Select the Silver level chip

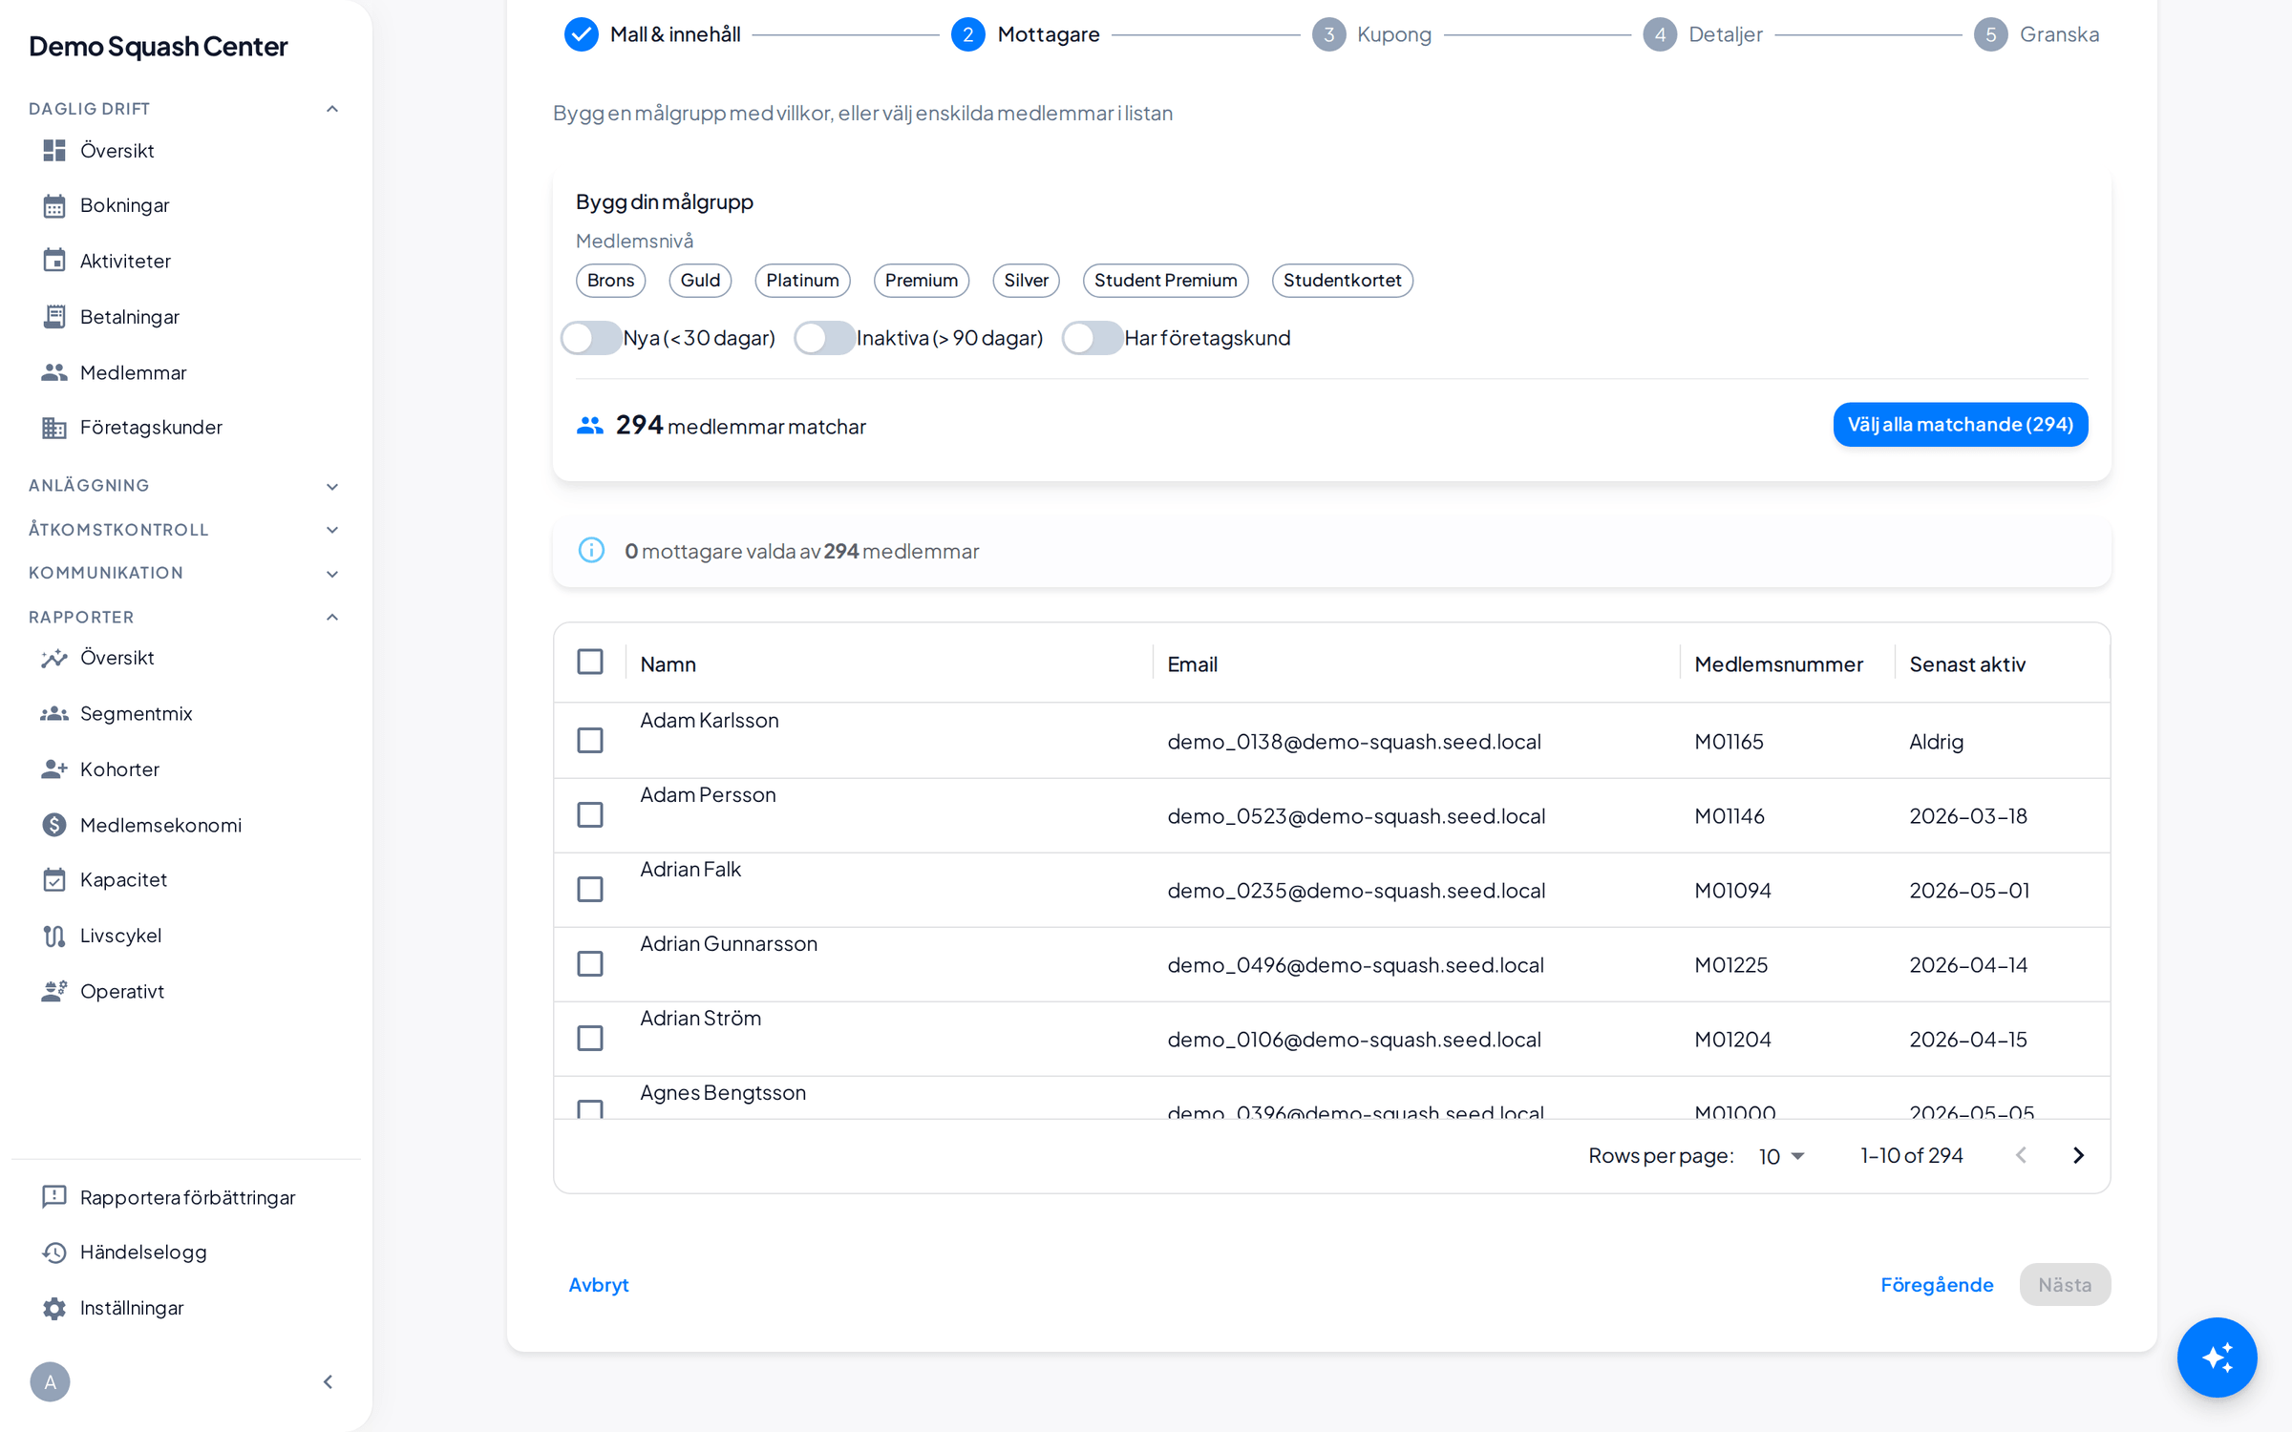pos(1026,280)
